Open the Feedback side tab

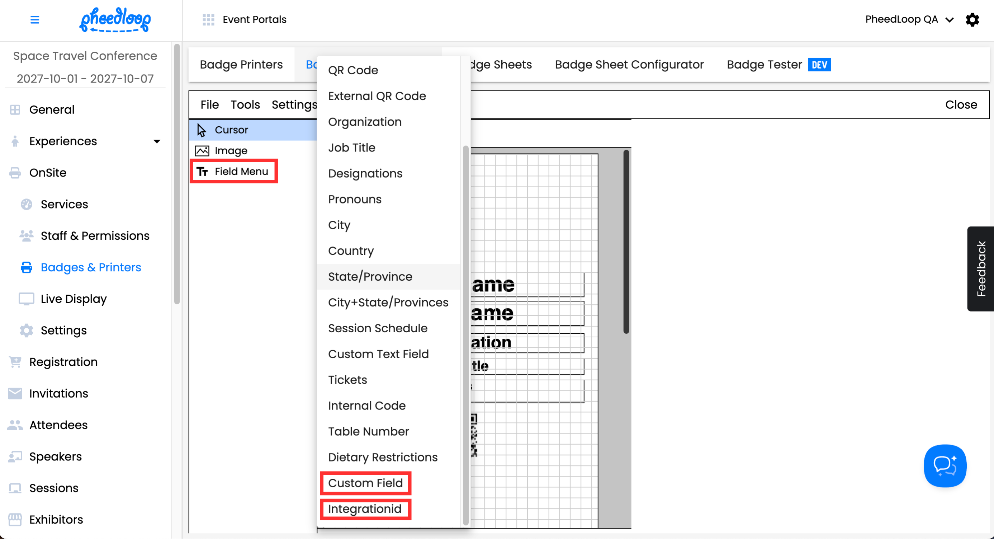point(980,269)
